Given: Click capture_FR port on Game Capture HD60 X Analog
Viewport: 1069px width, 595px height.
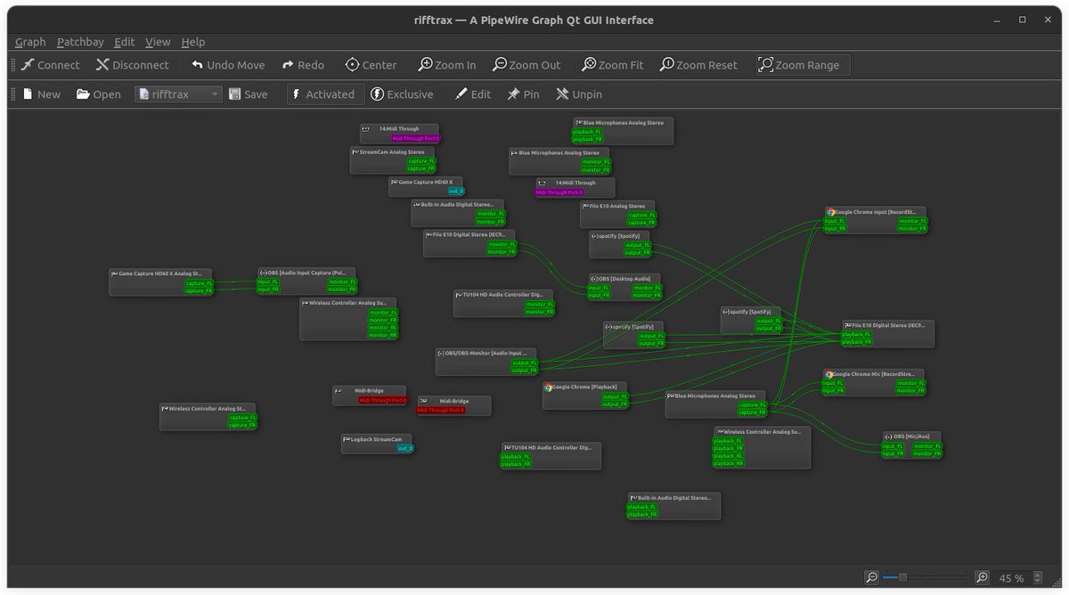Looking at the screenshot, I should tap(199, 290).
